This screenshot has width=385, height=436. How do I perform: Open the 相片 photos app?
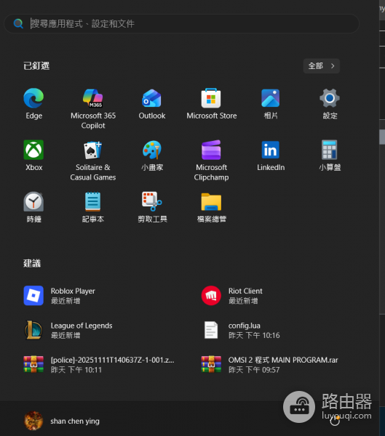(271, 103)
